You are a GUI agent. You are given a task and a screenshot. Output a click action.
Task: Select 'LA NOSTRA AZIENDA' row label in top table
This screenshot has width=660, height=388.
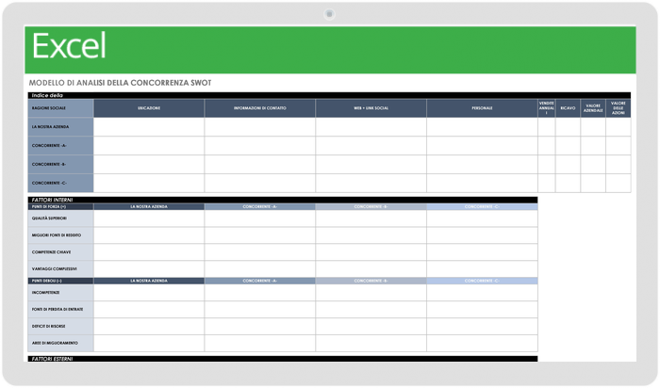tap(60, 126)
